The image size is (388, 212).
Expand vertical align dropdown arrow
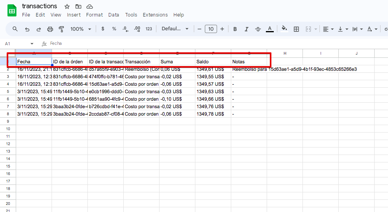pyautogui.click(x=347, y=29)
